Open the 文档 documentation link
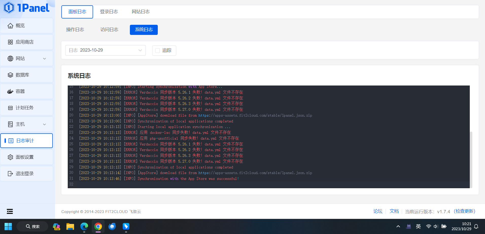 pyautogui.click(x=394, y=211)
